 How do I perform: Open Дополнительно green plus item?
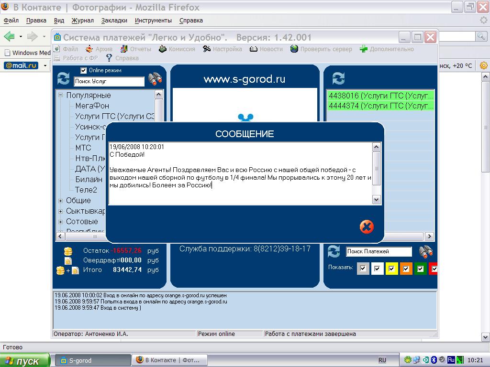click(x=387, y=49)
